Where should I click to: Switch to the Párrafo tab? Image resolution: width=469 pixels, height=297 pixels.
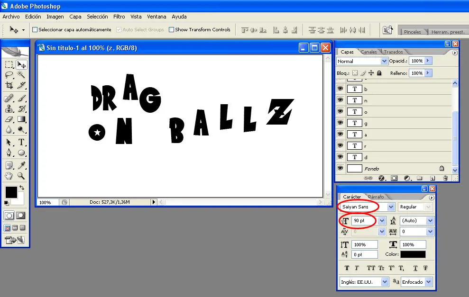376,197
